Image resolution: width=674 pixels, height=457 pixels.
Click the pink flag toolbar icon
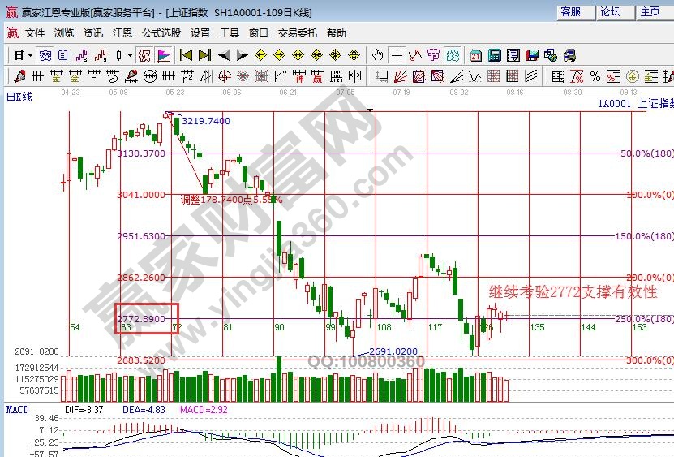click(163, 56)
